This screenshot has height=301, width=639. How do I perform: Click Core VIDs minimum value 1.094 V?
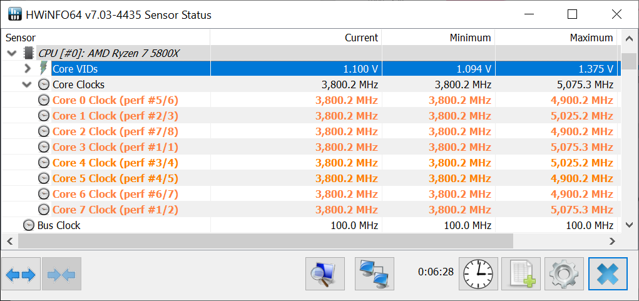[x=474, y=69]
